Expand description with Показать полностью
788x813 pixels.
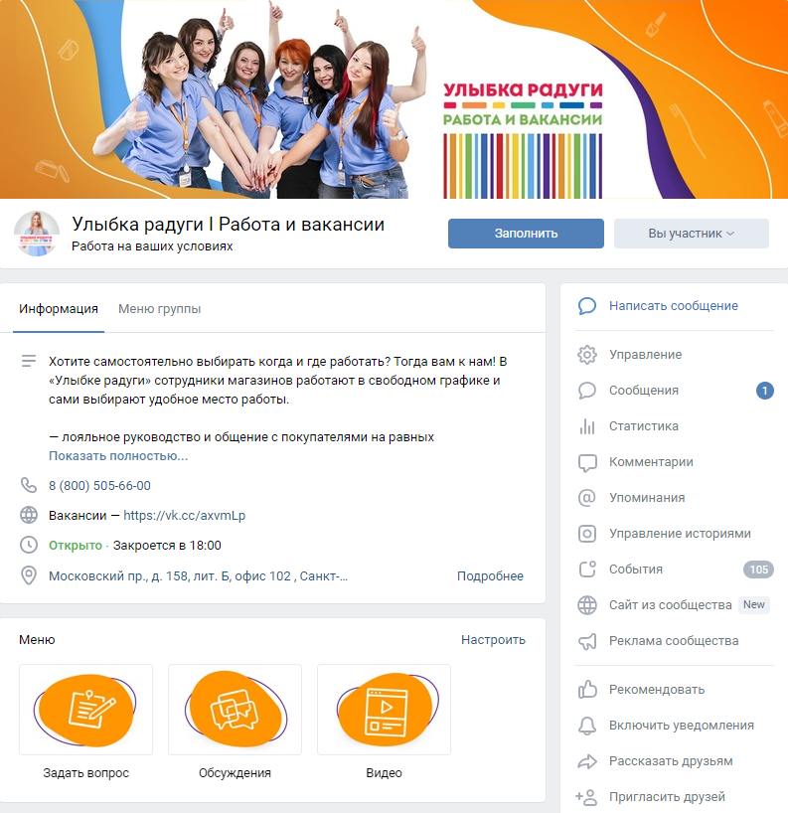click(x=118, y=456)
